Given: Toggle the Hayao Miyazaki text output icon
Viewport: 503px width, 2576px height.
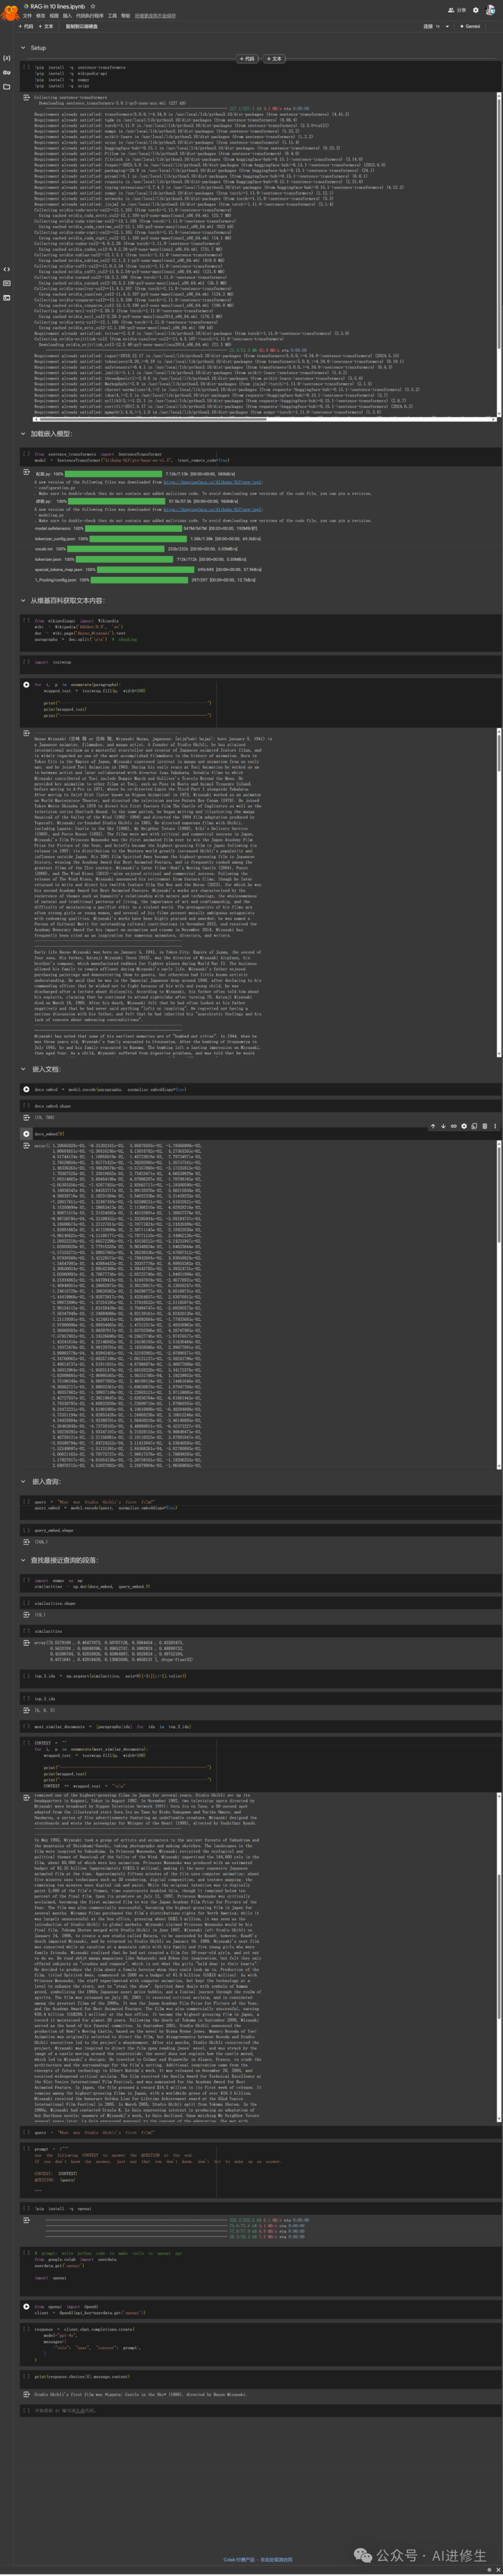Looking at the screenshot, I should point(26,734).
